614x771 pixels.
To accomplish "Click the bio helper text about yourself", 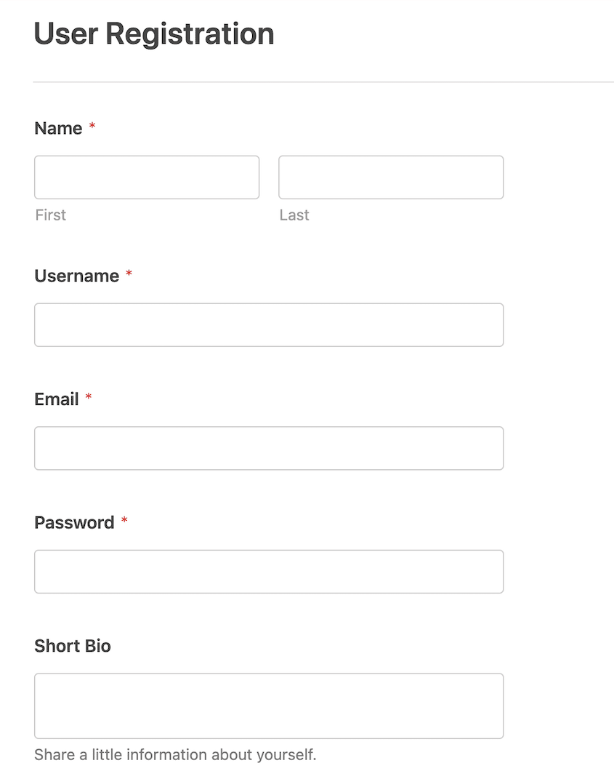I will pos(174,754).
